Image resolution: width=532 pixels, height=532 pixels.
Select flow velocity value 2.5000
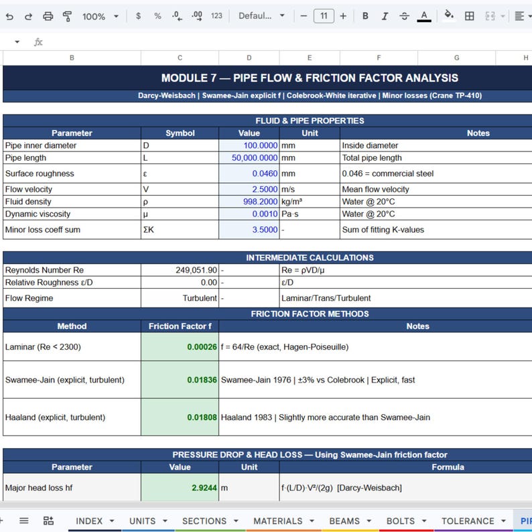pyautogui.click(x=249, y=189)
